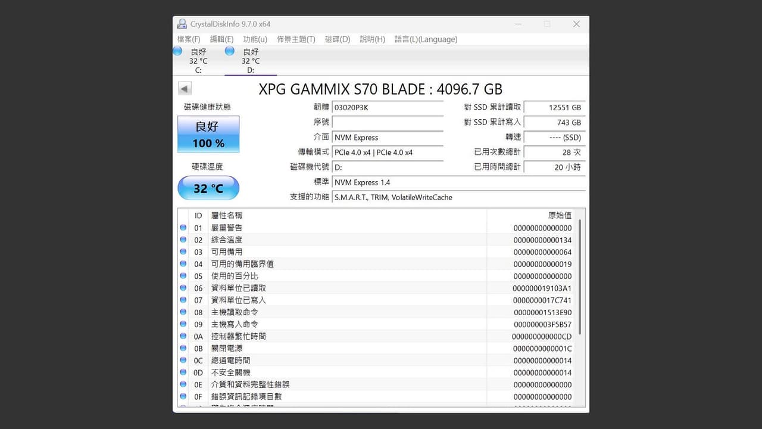Open the 檔案(F) menu
The image size is (762, 429).
189,39
